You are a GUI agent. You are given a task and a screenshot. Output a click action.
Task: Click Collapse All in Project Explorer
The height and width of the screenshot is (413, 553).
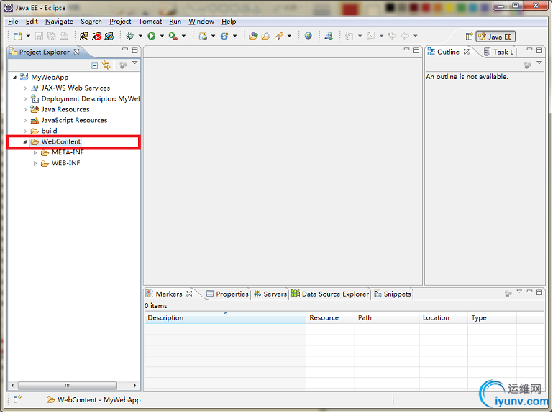(x=94, y=65)
